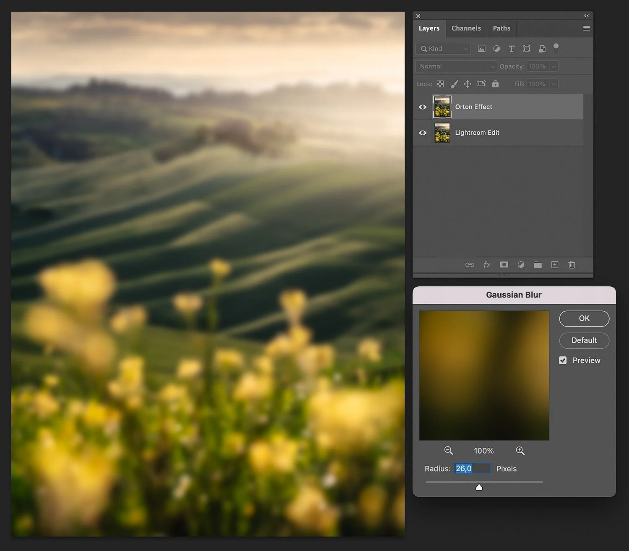Switch to the Channels tab

(466, 28)
